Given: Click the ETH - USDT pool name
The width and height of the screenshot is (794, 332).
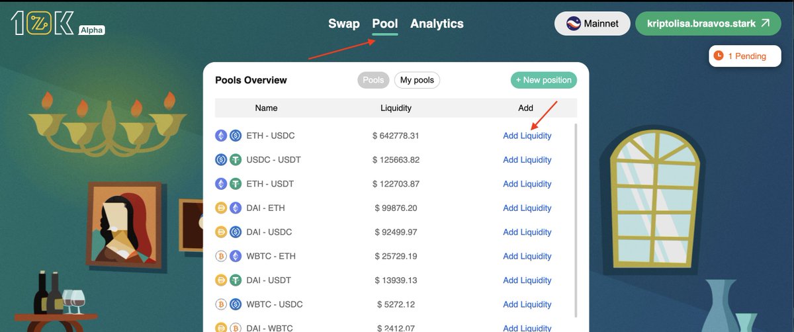Looking at the screenshot, I should [270, 184].
